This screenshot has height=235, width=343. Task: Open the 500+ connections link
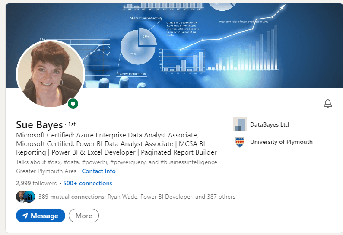88,183
